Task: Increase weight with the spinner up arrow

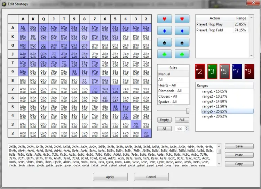Action: [x=187, y=128]
